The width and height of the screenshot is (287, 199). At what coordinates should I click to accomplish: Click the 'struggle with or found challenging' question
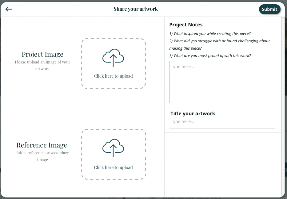point(219,44)
